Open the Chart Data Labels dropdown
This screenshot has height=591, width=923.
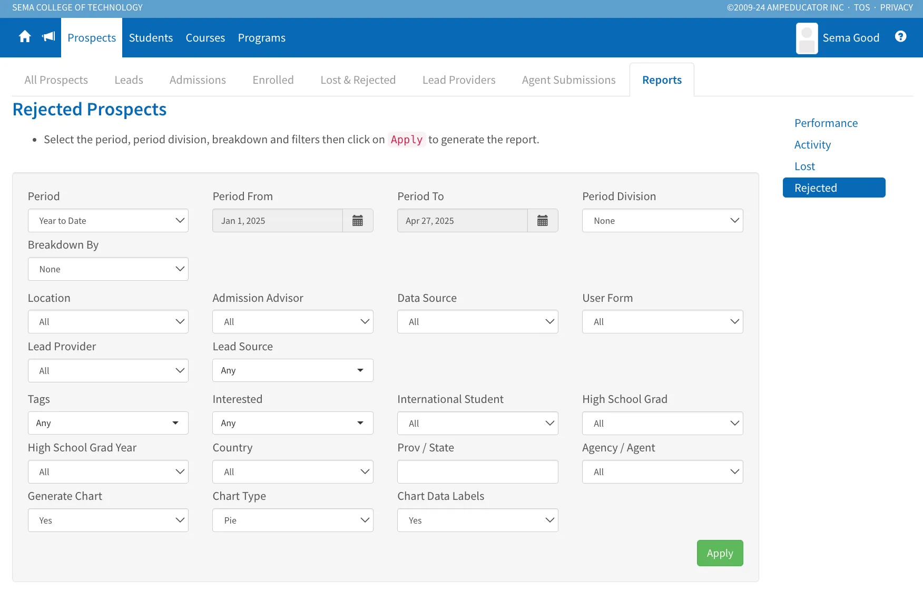pyautogui.click(x=478, y=520)
